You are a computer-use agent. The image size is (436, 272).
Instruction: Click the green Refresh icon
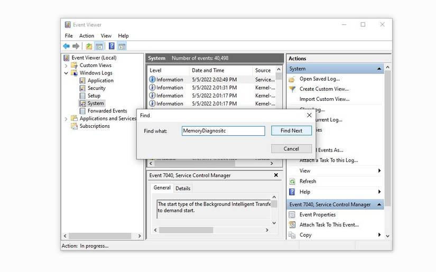292,181
